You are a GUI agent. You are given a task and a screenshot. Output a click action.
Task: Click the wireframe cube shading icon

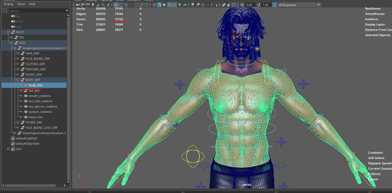[x=154, y=5]
